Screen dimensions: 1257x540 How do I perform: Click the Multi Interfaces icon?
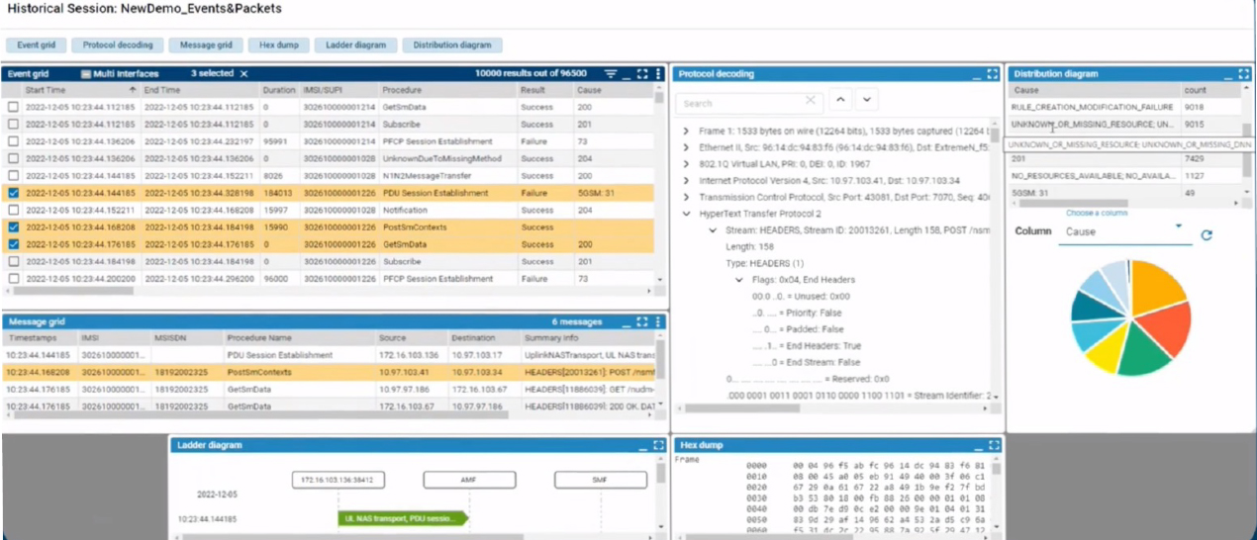point(86,74)
